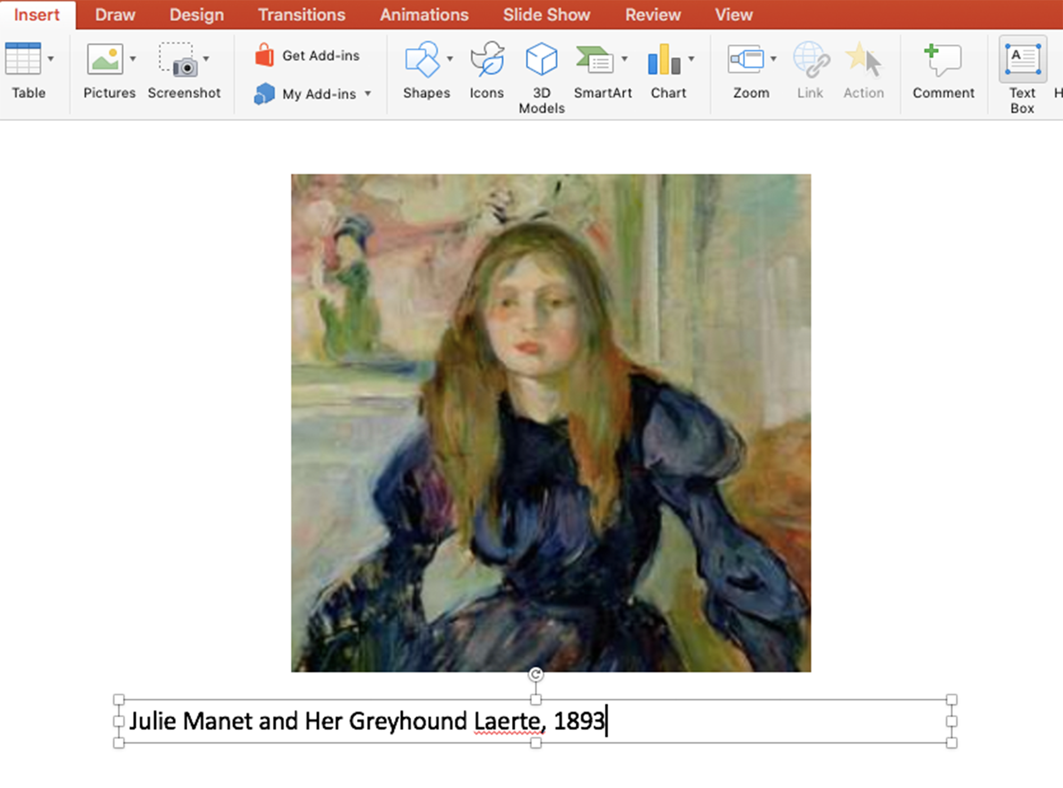
Task: Open the Animations tab
Action: pyautogui.click(x=424, y=15)
